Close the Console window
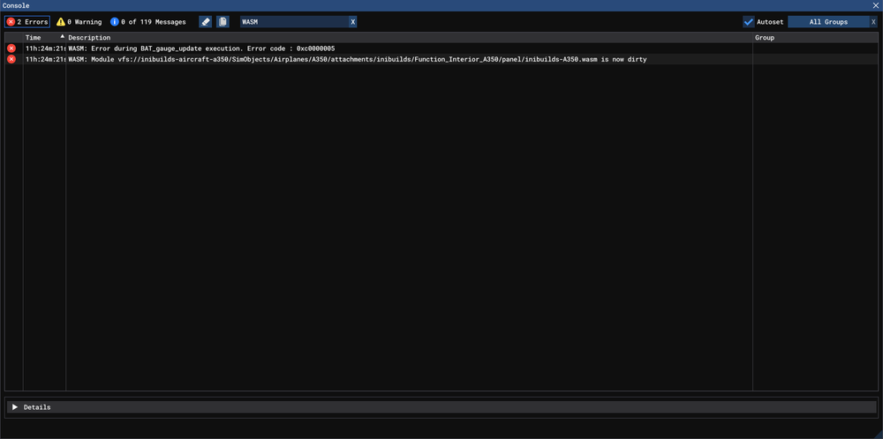 875,5
